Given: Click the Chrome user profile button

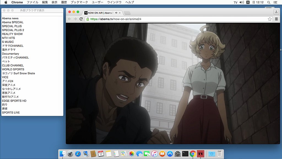Looking at the screenshot, I should coord(276,12).
